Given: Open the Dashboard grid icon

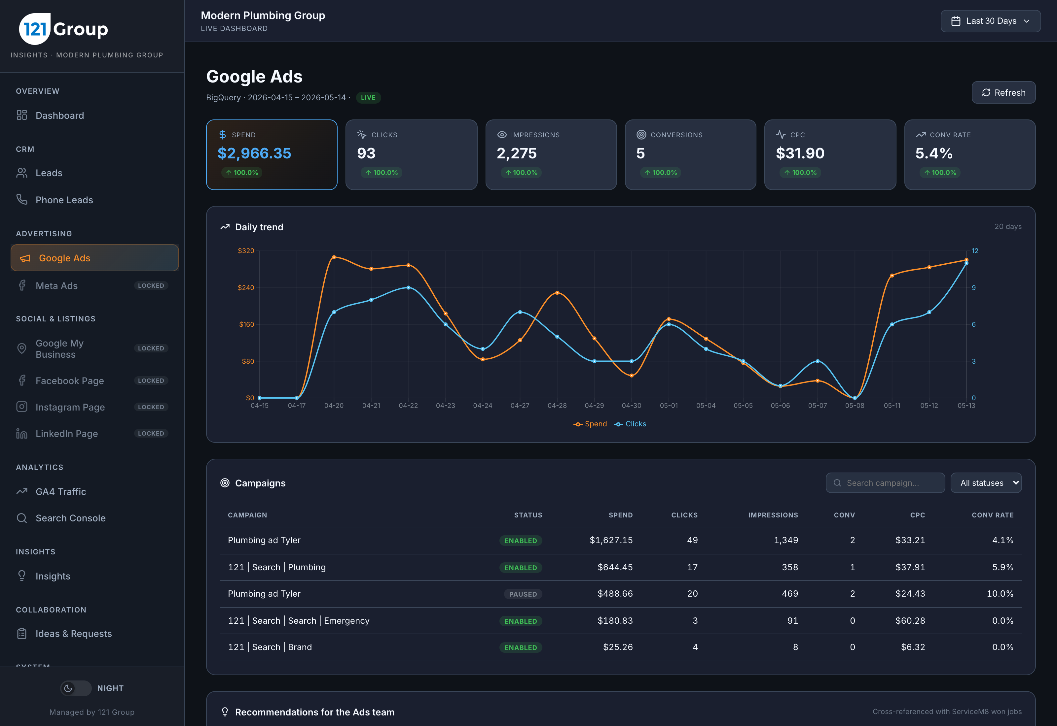Looking at the screenshot, I should click(x=22, y=115).
